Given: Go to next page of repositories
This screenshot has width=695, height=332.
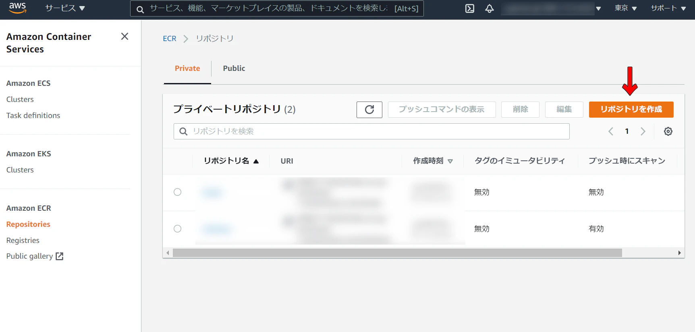Looking at the screenshot, I should 643,131.
